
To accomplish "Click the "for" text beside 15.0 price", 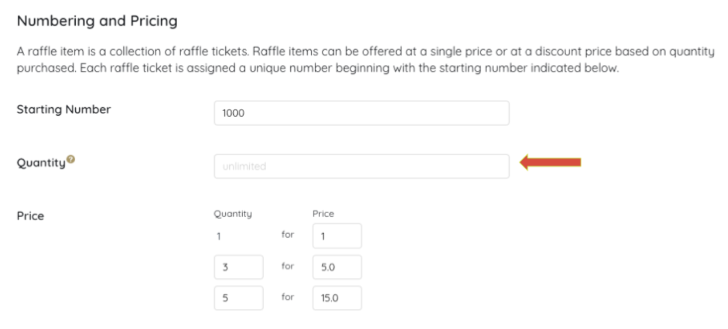I will pyautogui.click(x=288, y=297).
